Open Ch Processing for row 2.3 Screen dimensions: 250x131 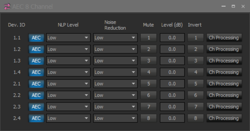click(x=224, y=107)
